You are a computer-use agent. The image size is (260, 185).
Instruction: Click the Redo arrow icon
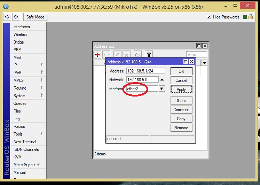[x=16, y=17]
